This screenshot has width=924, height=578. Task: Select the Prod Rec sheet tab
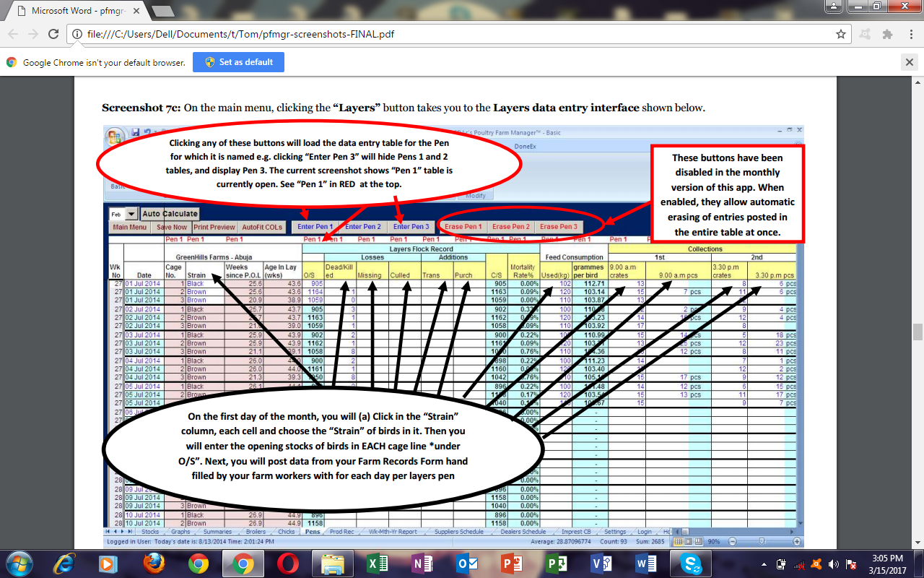[342, 532]
